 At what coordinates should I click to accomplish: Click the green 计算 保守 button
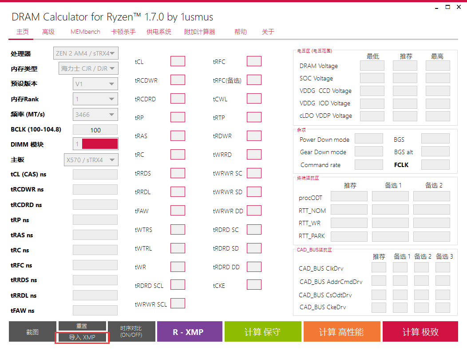(263, 331)
